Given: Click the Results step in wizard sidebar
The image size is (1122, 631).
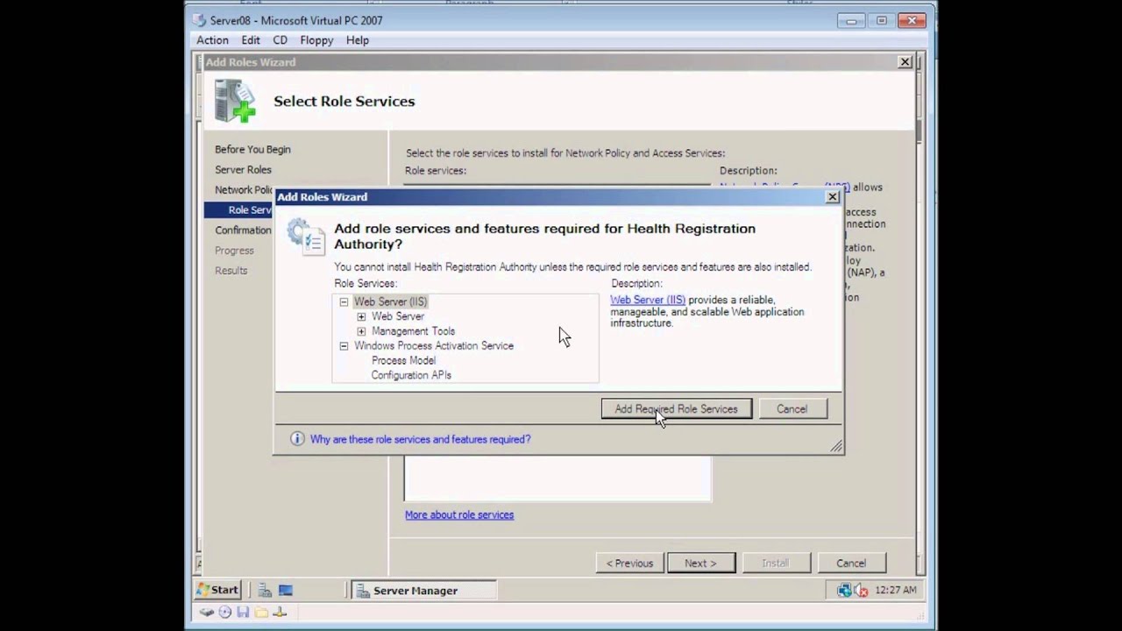Looking at the screenshot, I should 231,271.
